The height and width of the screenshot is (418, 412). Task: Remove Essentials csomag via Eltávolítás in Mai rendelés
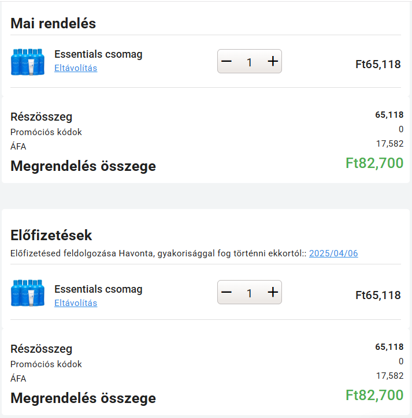76,68
